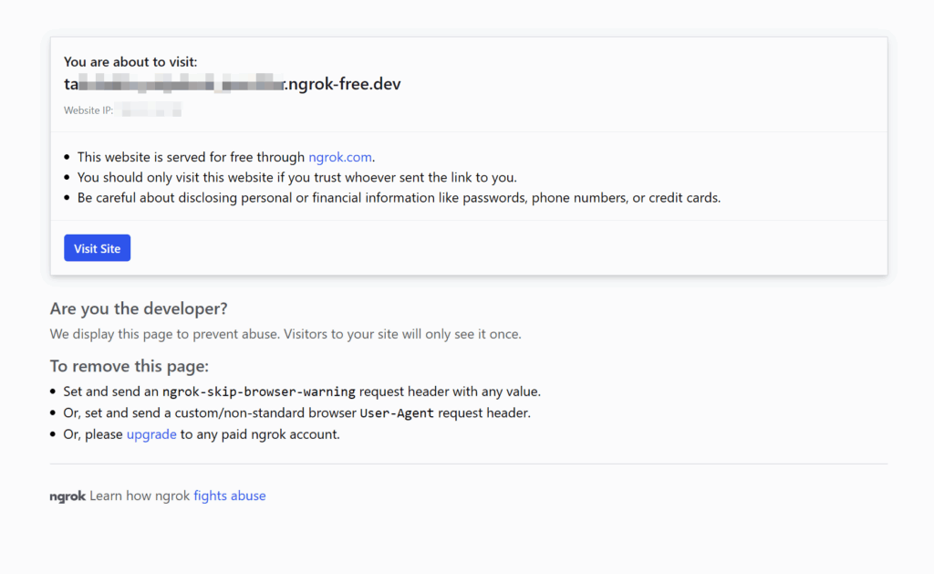The height and width of the screenshot is (574, 934).
Task: Click the "request header with any value" text
Action: [x=450, y=391]
